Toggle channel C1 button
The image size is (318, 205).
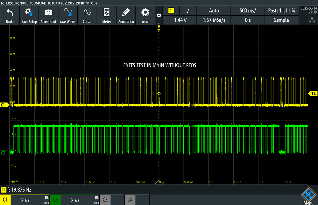pyautogui.click(x=5, y=200)
